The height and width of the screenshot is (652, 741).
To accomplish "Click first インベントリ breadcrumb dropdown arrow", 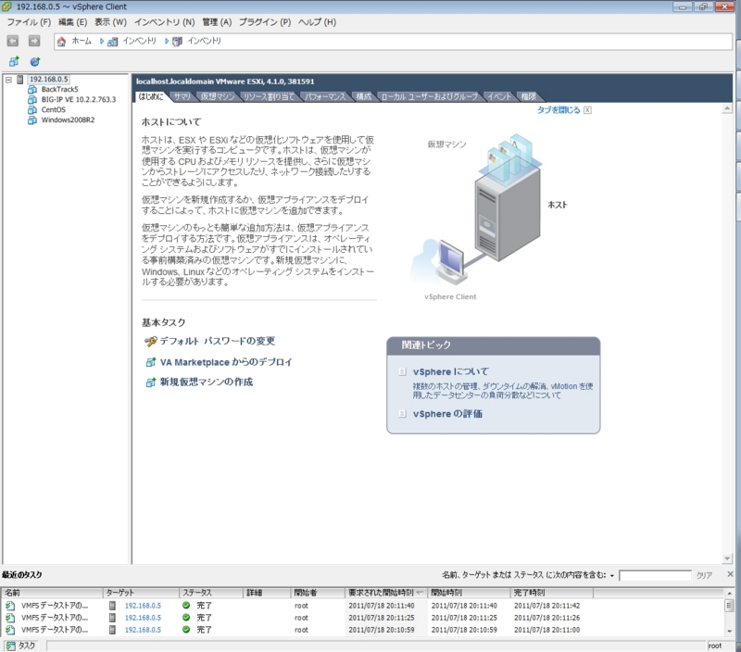I will click(167, 42).
